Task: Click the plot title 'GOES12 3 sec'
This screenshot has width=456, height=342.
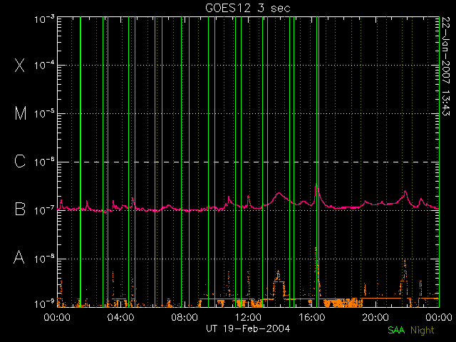Action: 248,8
